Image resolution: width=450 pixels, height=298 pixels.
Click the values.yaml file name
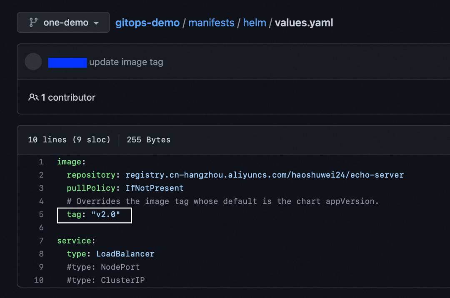click(304, 22)
